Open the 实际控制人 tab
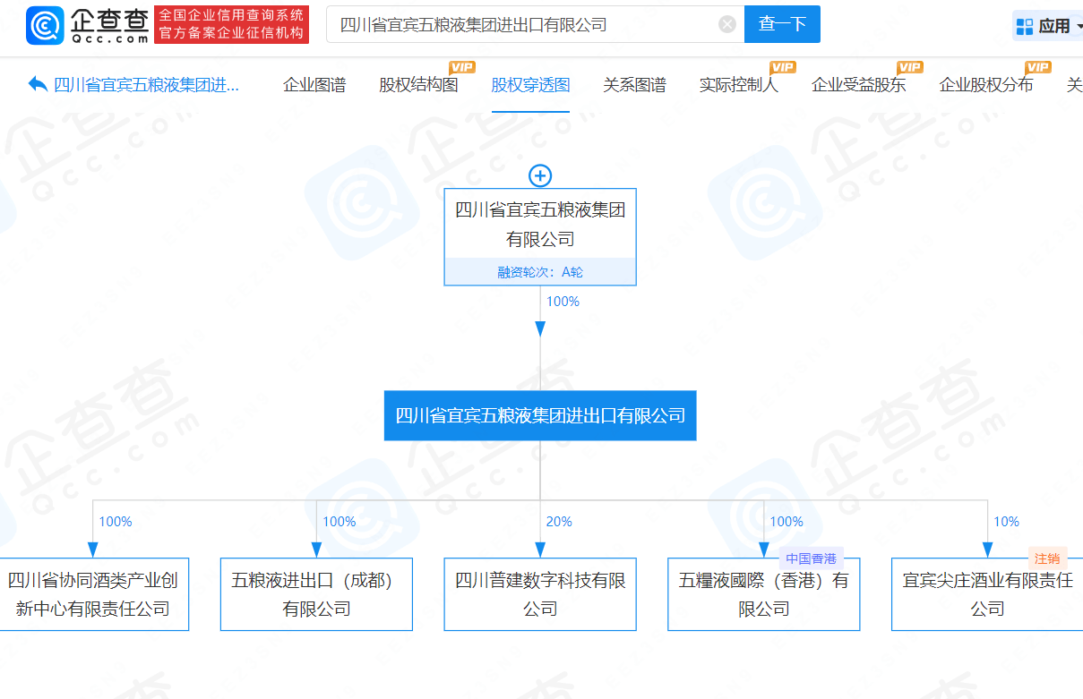 (738, 85)
